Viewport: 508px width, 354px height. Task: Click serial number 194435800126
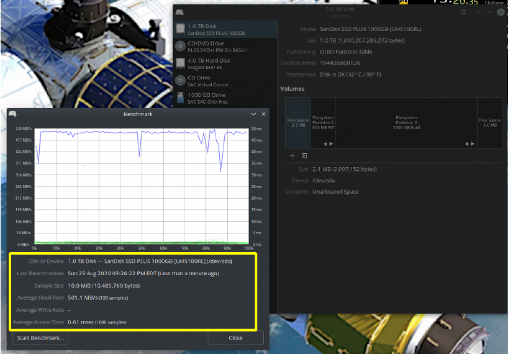point(340,63)
